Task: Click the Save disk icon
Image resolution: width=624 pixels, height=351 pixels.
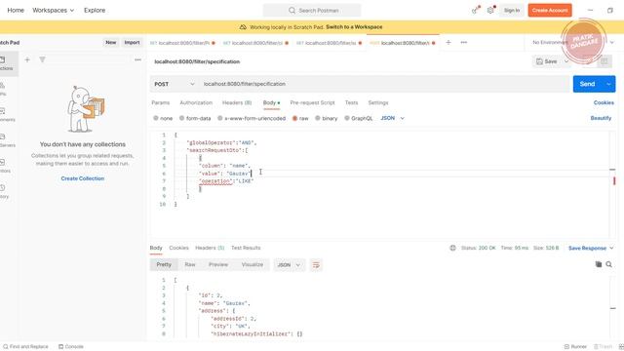Action: (539, 61)
